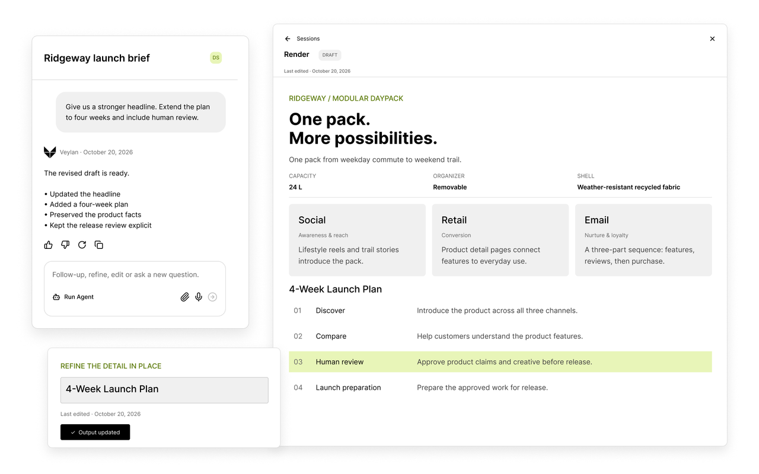The width and height of the screenshot is (759, 474).
Task: Click the Veylan logo icon
Action: 50,152
